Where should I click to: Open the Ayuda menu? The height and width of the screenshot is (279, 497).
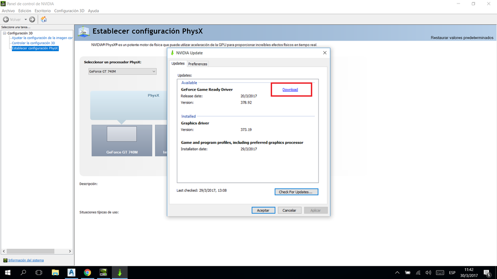point(93,11)
